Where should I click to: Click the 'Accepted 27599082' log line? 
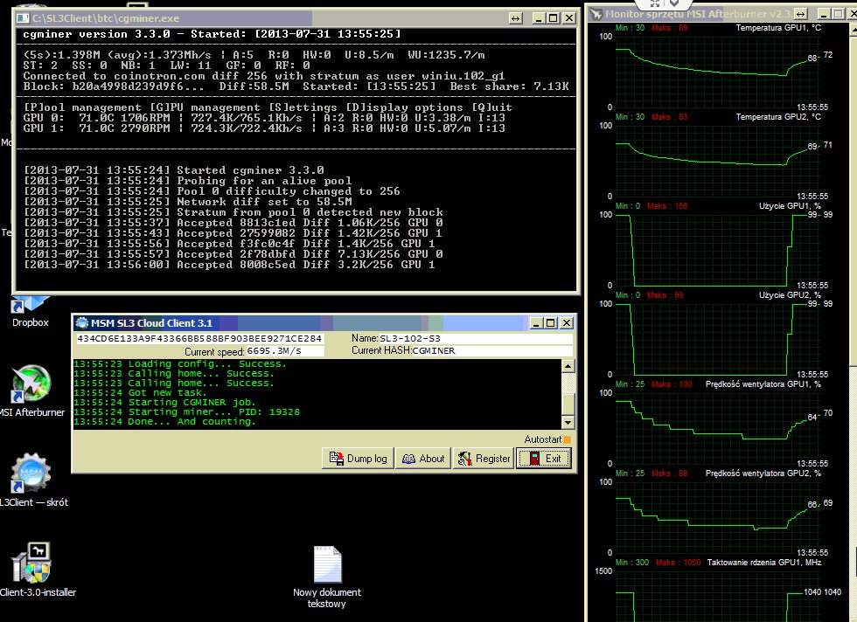coord(233,233)
